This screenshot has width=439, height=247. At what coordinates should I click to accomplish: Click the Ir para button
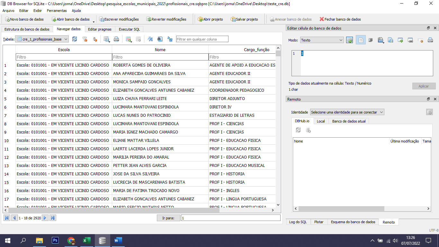168,218
